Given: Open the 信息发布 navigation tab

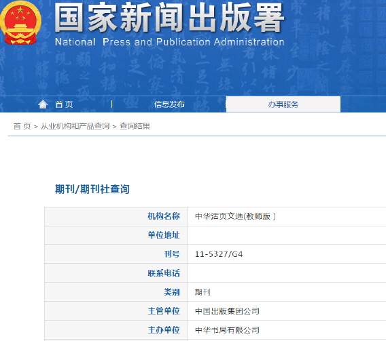Looking at the screenshot, I should [169, 104].
